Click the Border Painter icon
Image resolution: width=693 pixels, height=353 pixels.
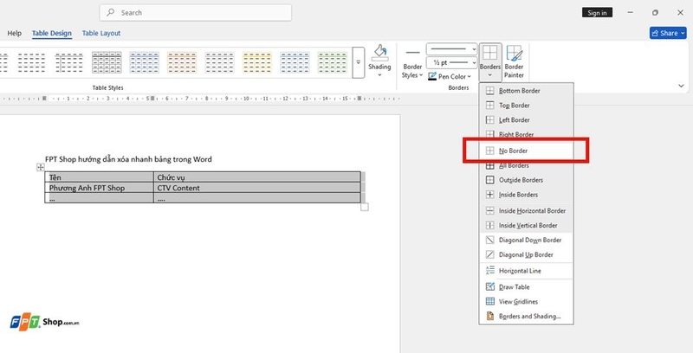tap(514, 61)
